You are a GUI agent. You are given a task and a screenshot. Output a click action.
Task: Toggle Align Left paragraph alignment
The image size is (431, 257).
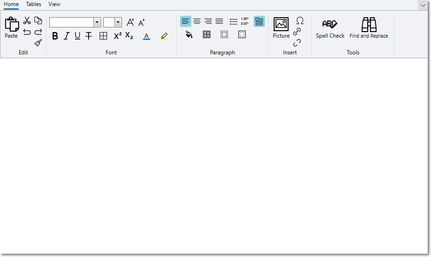click(186, 21)
